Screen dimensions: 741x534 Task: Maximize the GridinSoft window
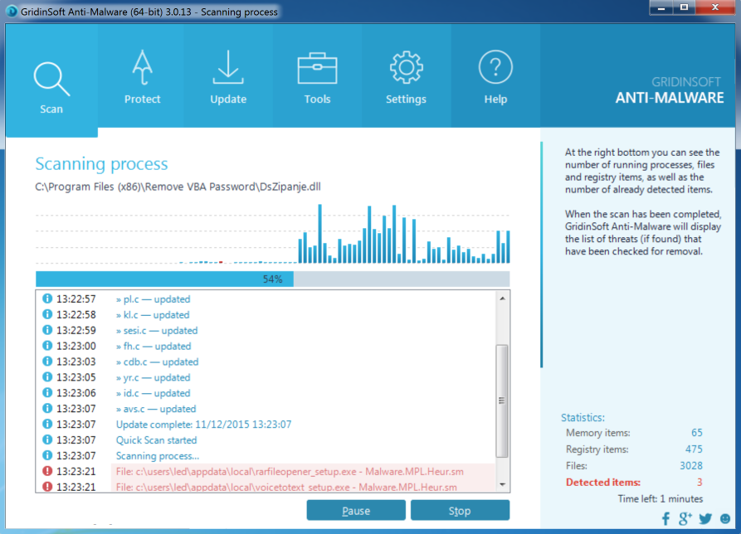684,8
